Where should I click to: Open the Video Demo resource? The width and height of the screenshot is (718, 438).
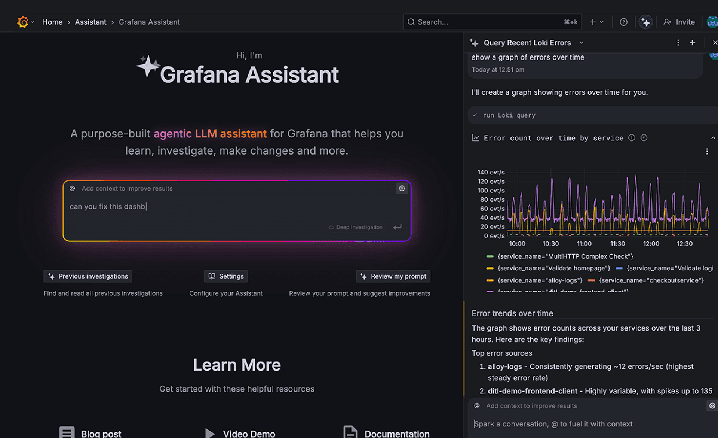point(240,433)
